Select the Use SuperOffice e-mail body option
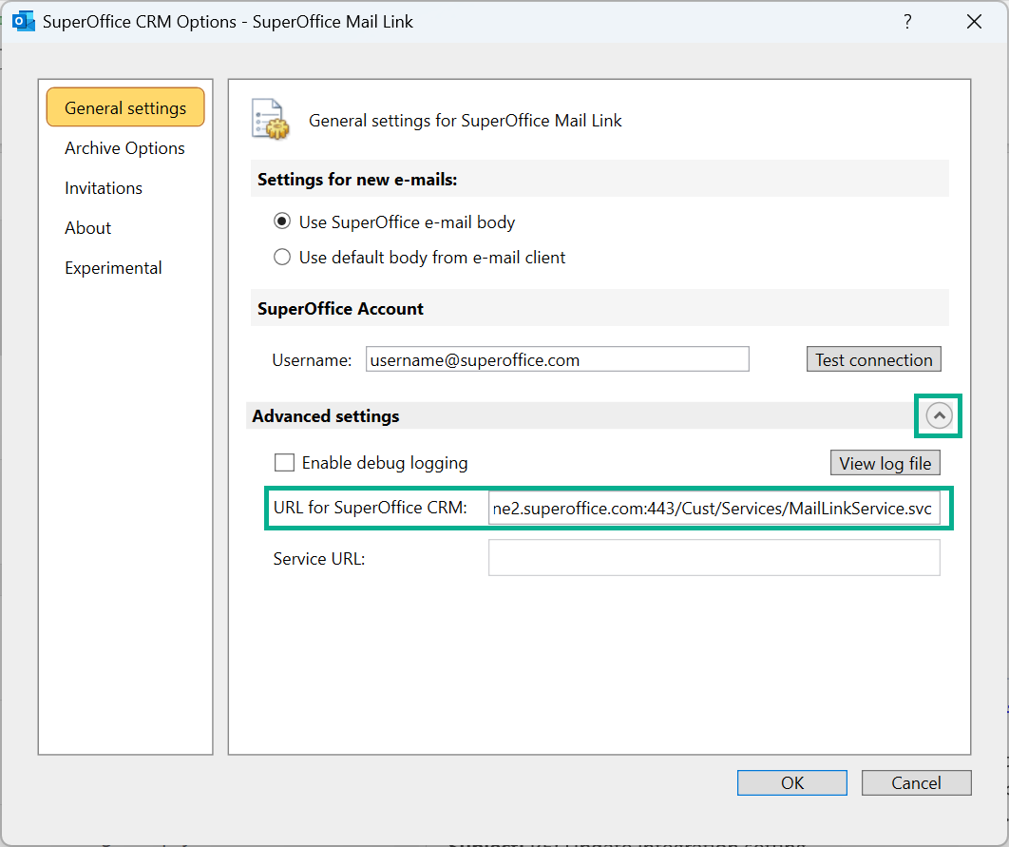1009x847 pixels. click(x=282, y=221)
